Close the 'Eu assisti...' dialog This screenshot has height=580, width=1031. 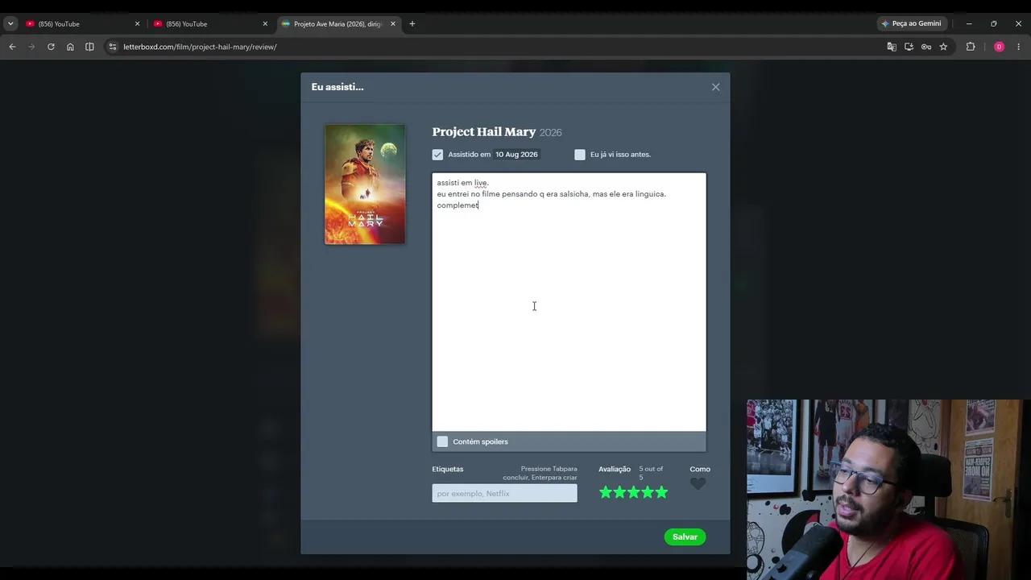coord(715,87)
